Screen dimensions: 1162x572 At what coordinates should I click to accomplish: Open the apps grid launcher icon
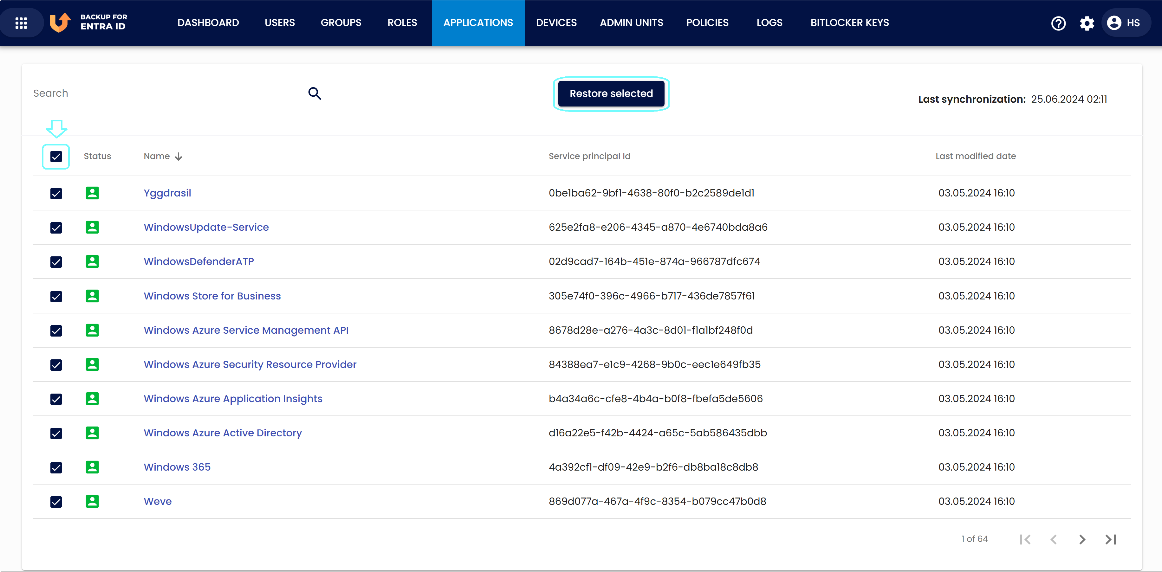click(x=21, y=22)
